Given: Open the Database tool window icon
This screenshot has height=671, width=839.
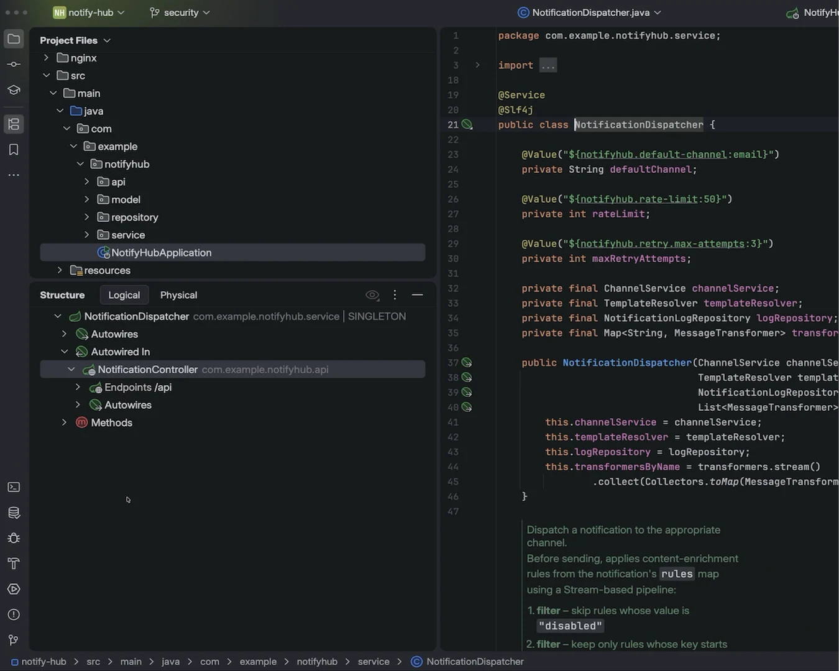Looking at the screenshot, I should coord(14,513).
